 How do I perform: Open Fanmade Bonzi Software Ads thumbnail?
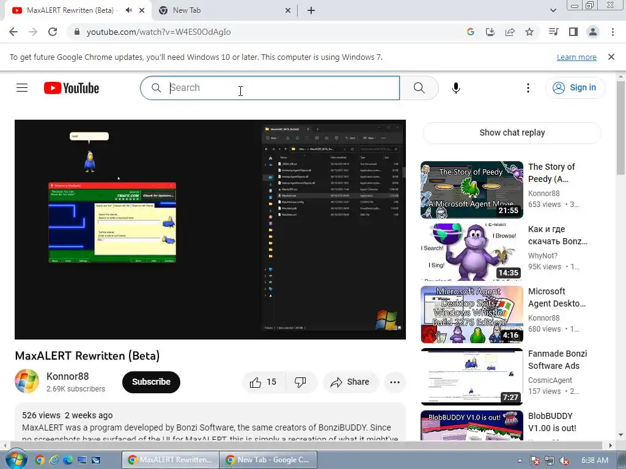pyautogui.click(x=471, y=376)
